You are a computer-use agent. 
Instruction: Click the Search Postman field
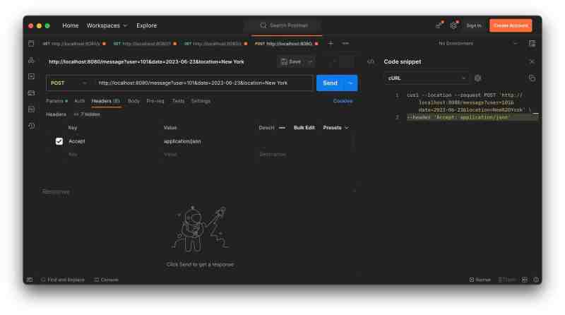pos(284,25)
